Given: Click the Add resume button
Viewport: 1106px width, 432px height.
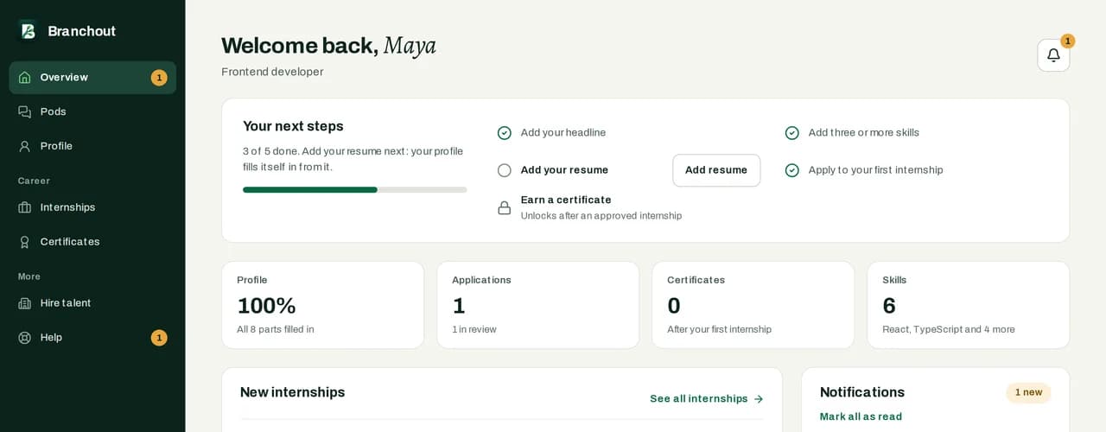Looking at the screenshot, I should click(716, 170).
